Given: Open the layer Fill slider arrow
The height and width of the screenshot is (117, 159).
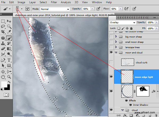Looking at the screenshot, I should [156, 28].
